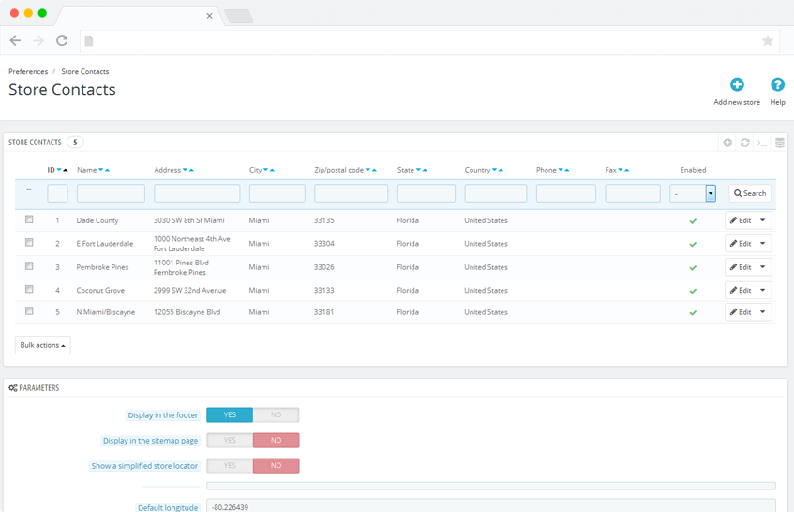The image size is (794, 512).
Task: Click the Add new store plus icon
Action: coord(737,84)
